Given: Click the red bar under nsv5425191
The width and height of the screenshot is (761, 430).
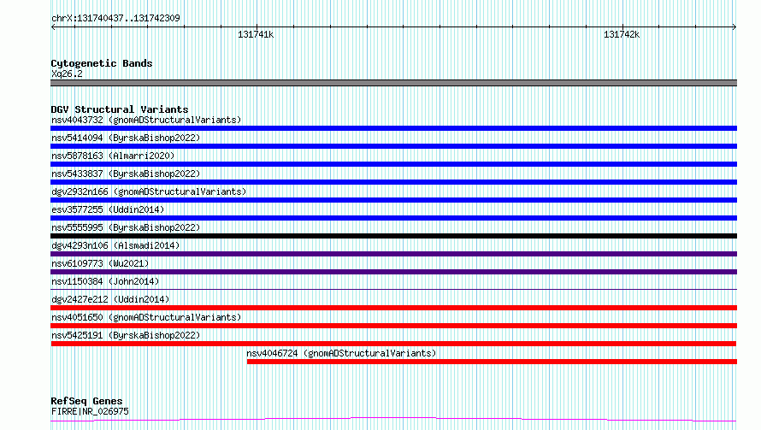Looking at the screenshot, I should [393, 344].
